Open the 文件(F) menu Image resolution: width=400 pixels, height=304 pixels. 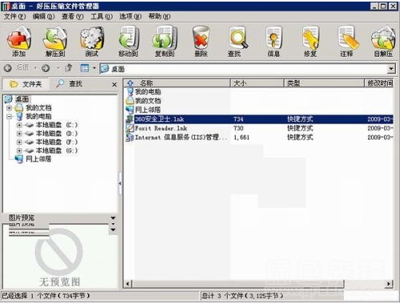click(x=14, y=17)
